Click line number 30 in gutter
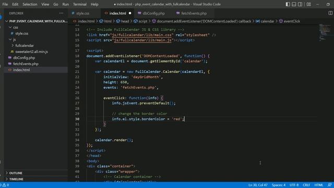Image resolution: width=334 pixels, height=188 pixels. pyautogui.click(x=77, y=119)
